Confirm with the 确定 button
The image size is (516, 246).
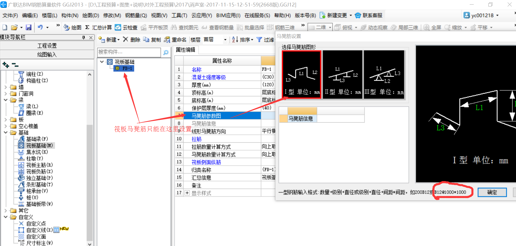[x=492, y=192]
